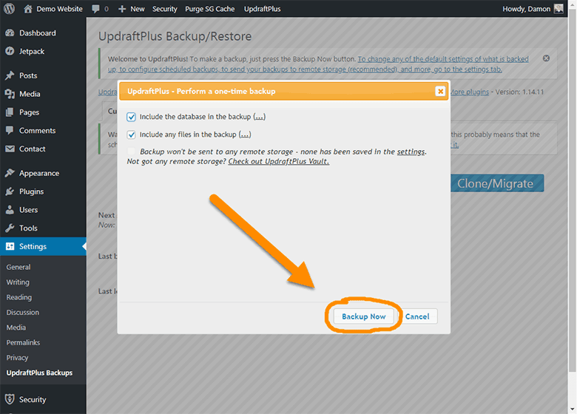Click scrollbar down arrow
Image resolution: width=577 pixels, height=414 pixels.
pyautogui.click(x=573, y=410)
